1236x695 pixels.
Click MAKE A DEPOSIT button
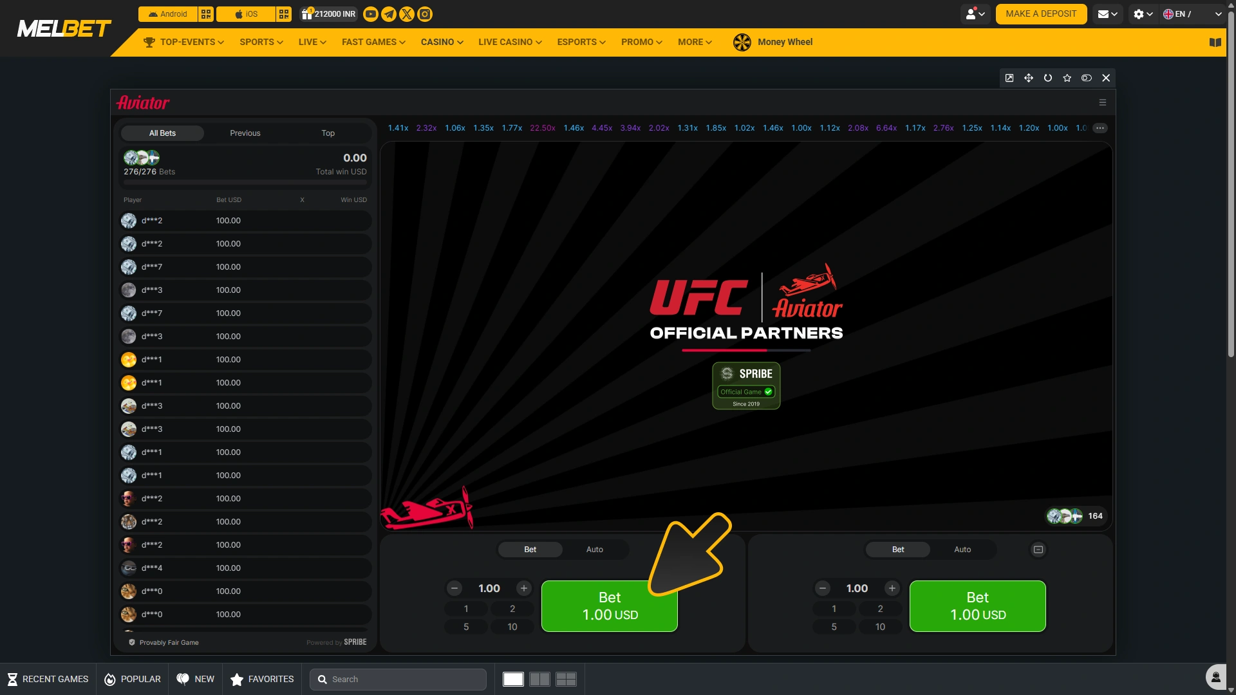point(1041,14)
